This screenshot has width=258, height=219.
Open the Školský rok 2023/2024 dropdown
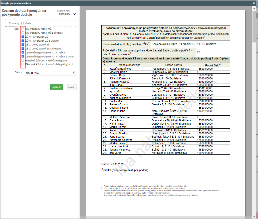point(67,14)
